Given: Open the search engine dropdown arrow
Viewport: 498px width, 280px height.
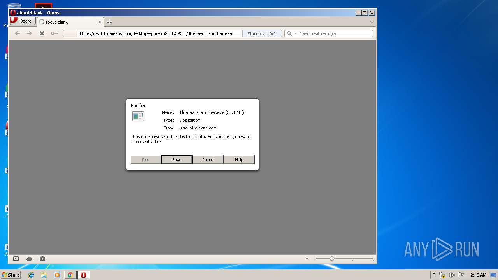Looking at the screenshot, I should [x=296, y=33].
